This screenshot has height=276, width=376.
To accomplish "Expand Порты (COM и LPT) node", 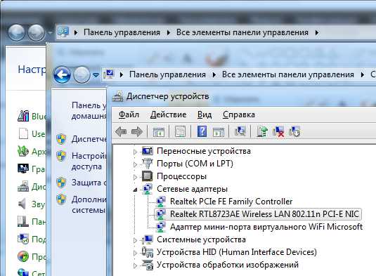I will pyautogui.click(x=135, y=164).
